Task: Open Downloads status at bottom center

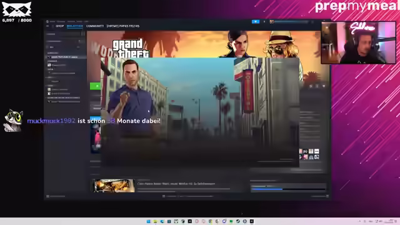Action: pyautogui.click(x=187, y=196)
